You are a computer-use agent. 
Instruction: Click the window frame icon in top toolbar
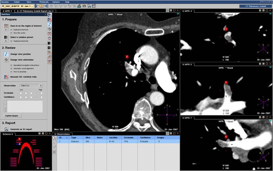tap(94, 6)
